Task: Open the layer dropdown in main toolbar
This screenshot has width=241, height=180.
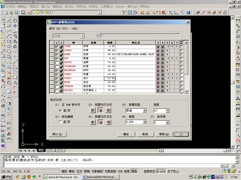Action: (x=100, y=12)
